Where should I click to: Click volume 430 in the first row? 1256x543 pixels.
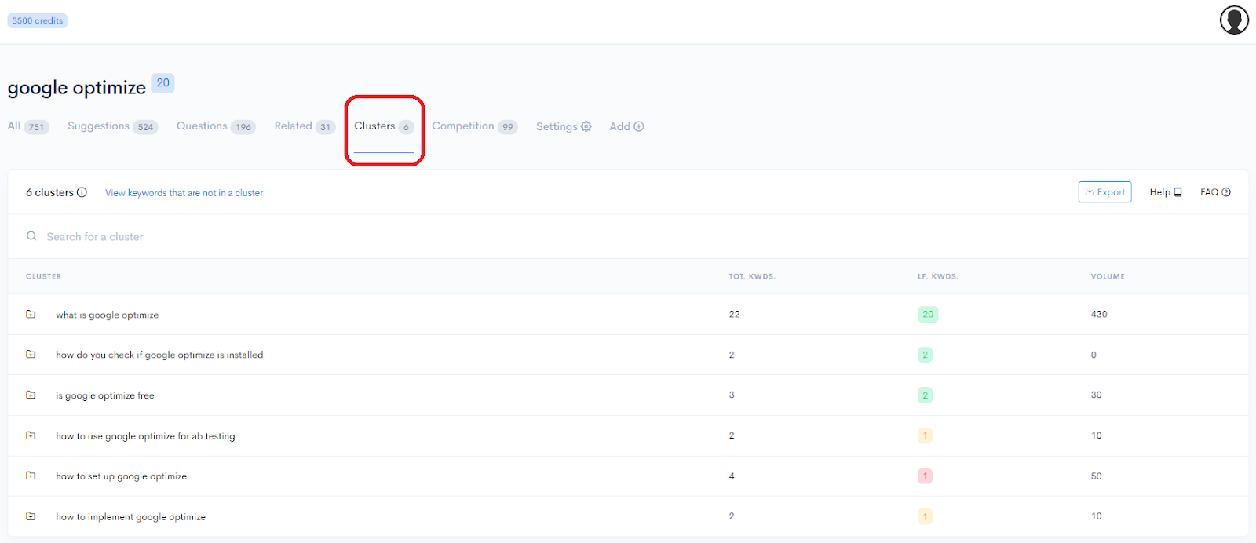pos(1099,314)
